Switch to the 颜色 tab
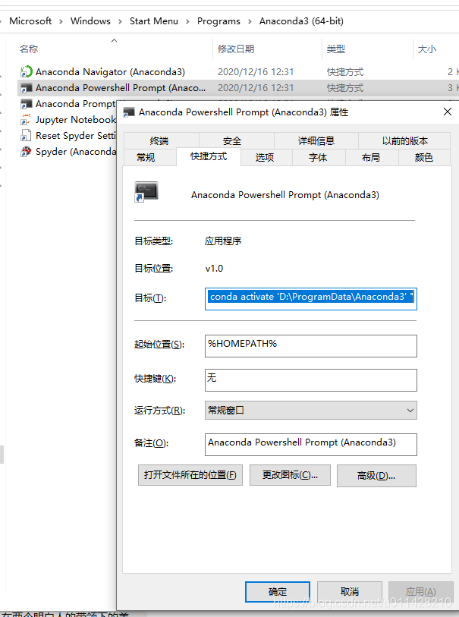459x617 pixels. pos(424,157)
